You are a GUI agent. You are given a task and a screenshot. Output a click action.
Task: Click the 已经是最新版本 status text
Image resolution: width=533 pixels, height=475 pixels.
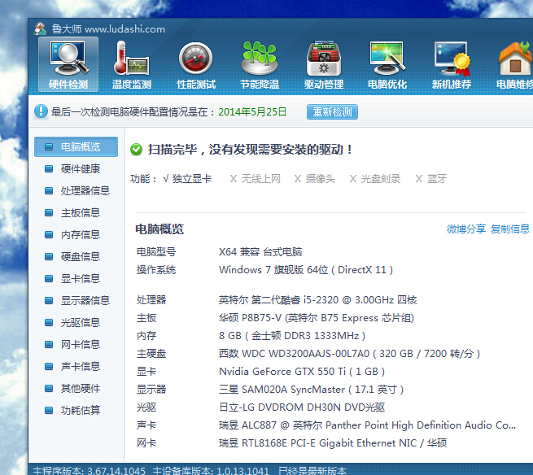click(312, 471)
